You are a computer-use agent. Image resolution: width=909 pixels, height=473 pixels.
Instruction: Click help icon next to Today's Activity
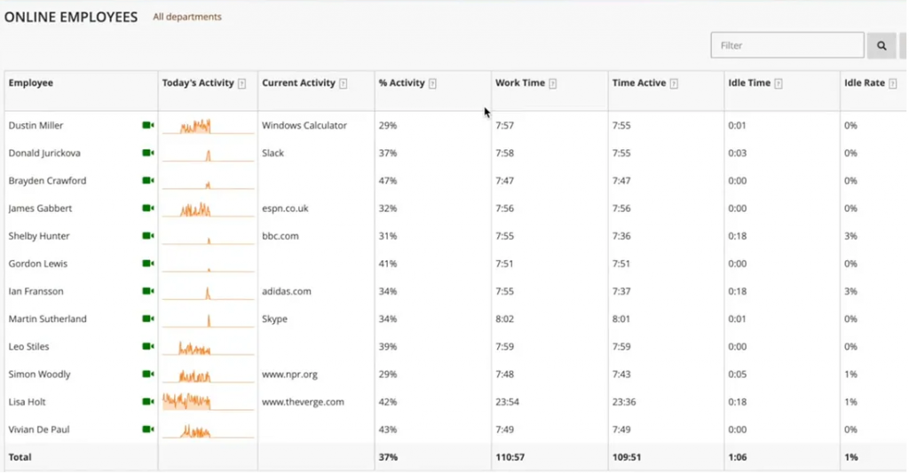click(242, 83)
